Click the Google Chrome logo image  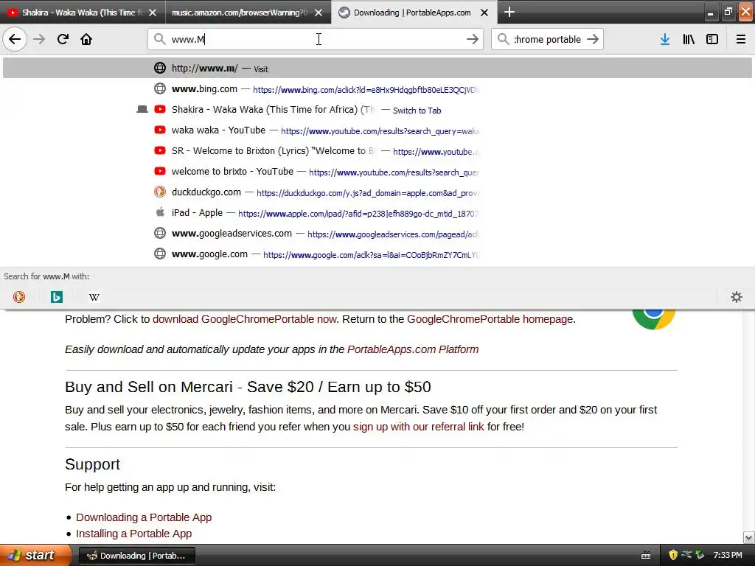(x=653, y=320)
